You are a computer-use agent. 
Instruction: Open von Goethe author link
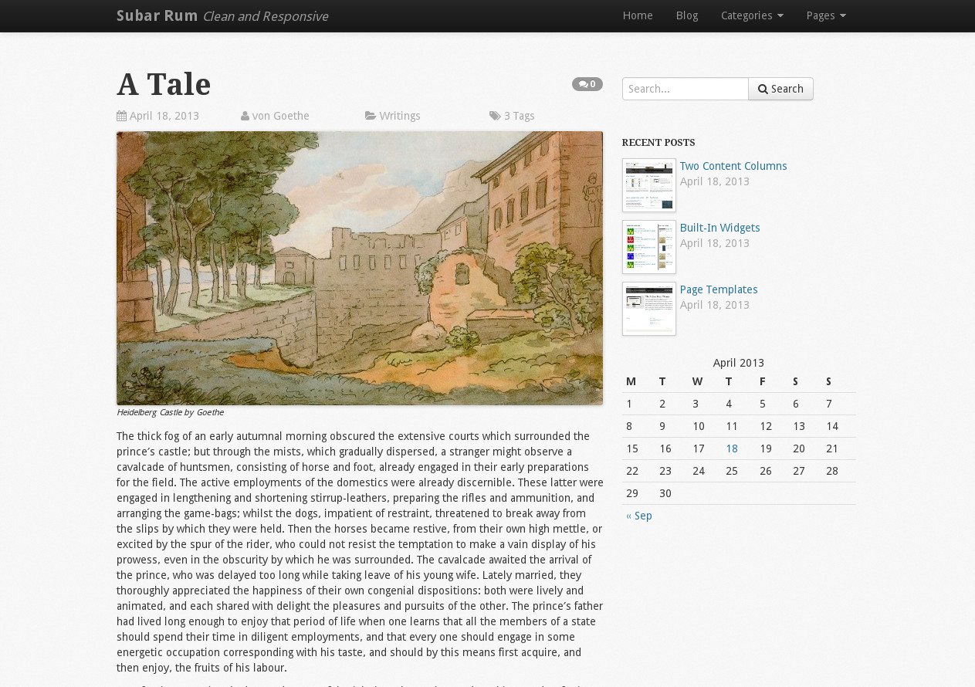(280, 116)
